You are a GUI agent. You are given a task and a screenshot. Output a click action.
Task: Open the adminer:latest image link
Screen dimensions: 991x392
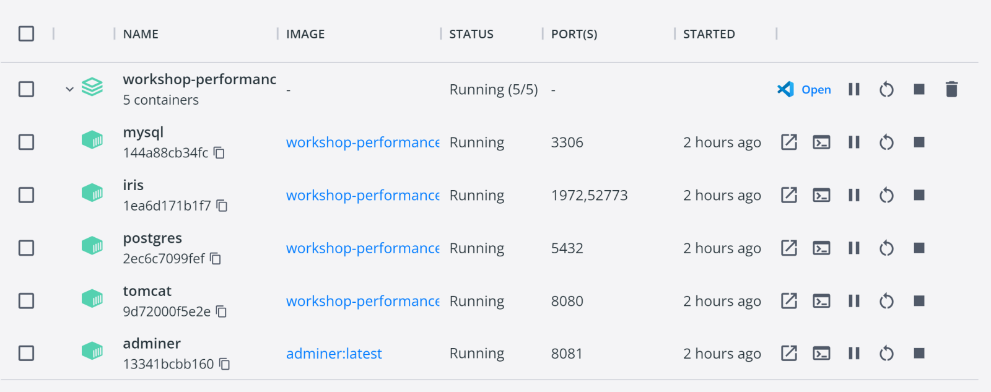pos(334,354)
